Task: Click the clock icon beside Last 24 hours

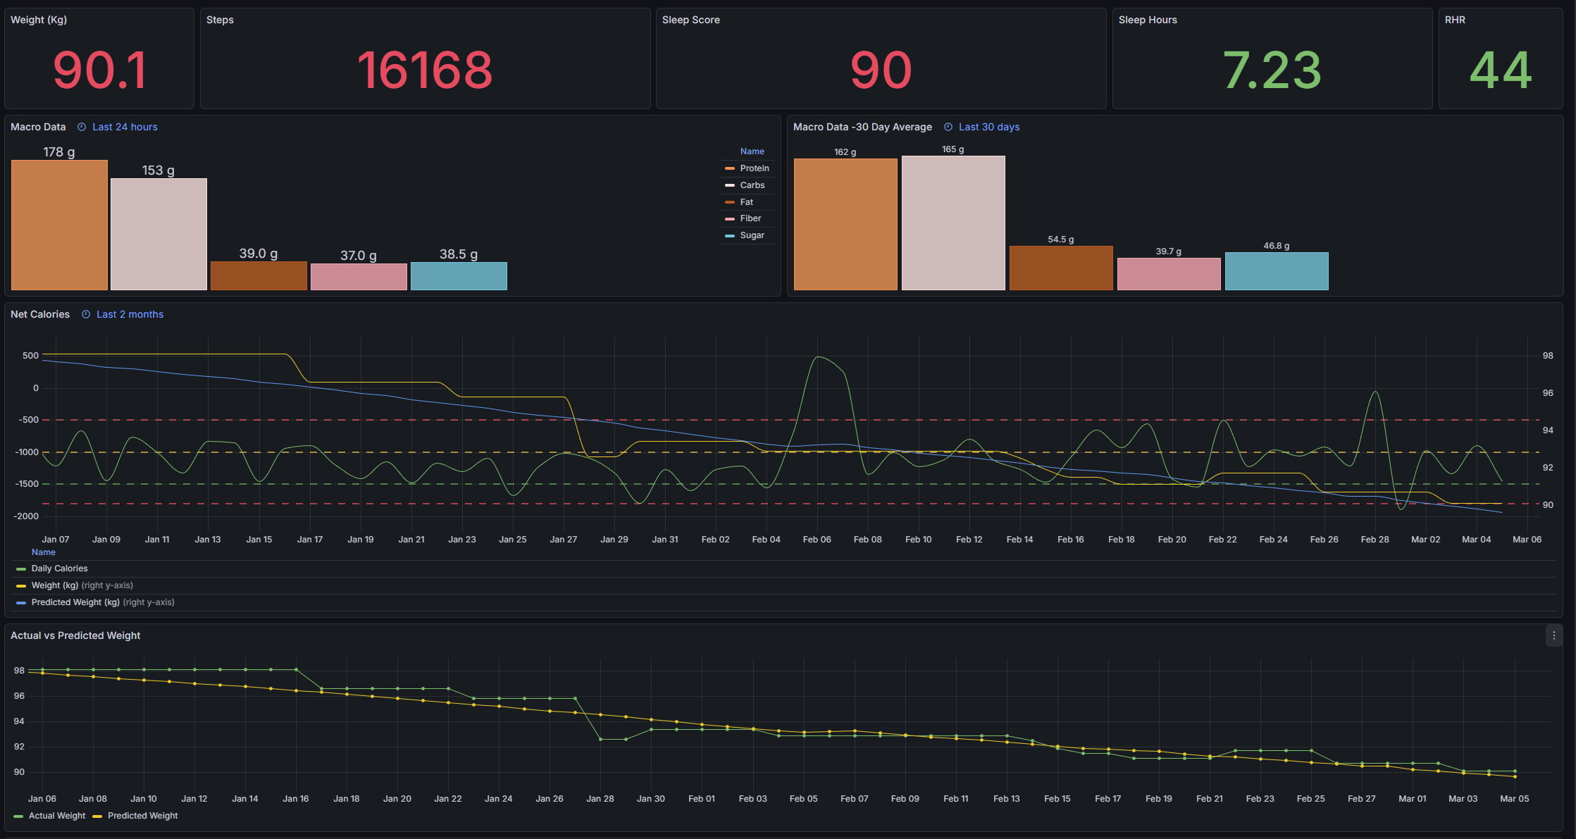Action: click(x=82, y=127)
